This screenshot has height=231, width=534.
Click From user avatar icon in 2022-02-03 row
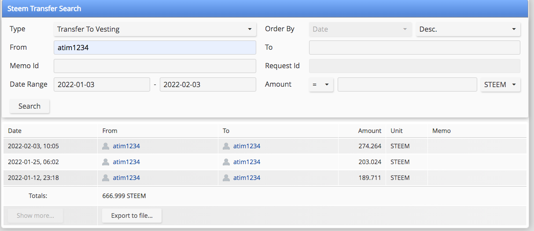[106, 146]
